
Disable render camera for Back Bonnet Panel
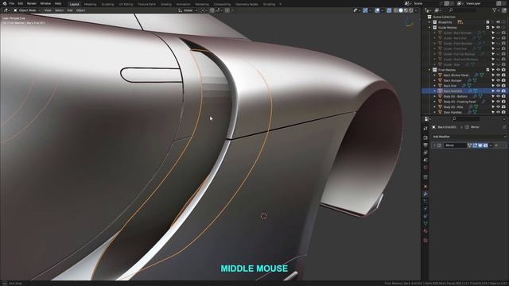point(503,75)
